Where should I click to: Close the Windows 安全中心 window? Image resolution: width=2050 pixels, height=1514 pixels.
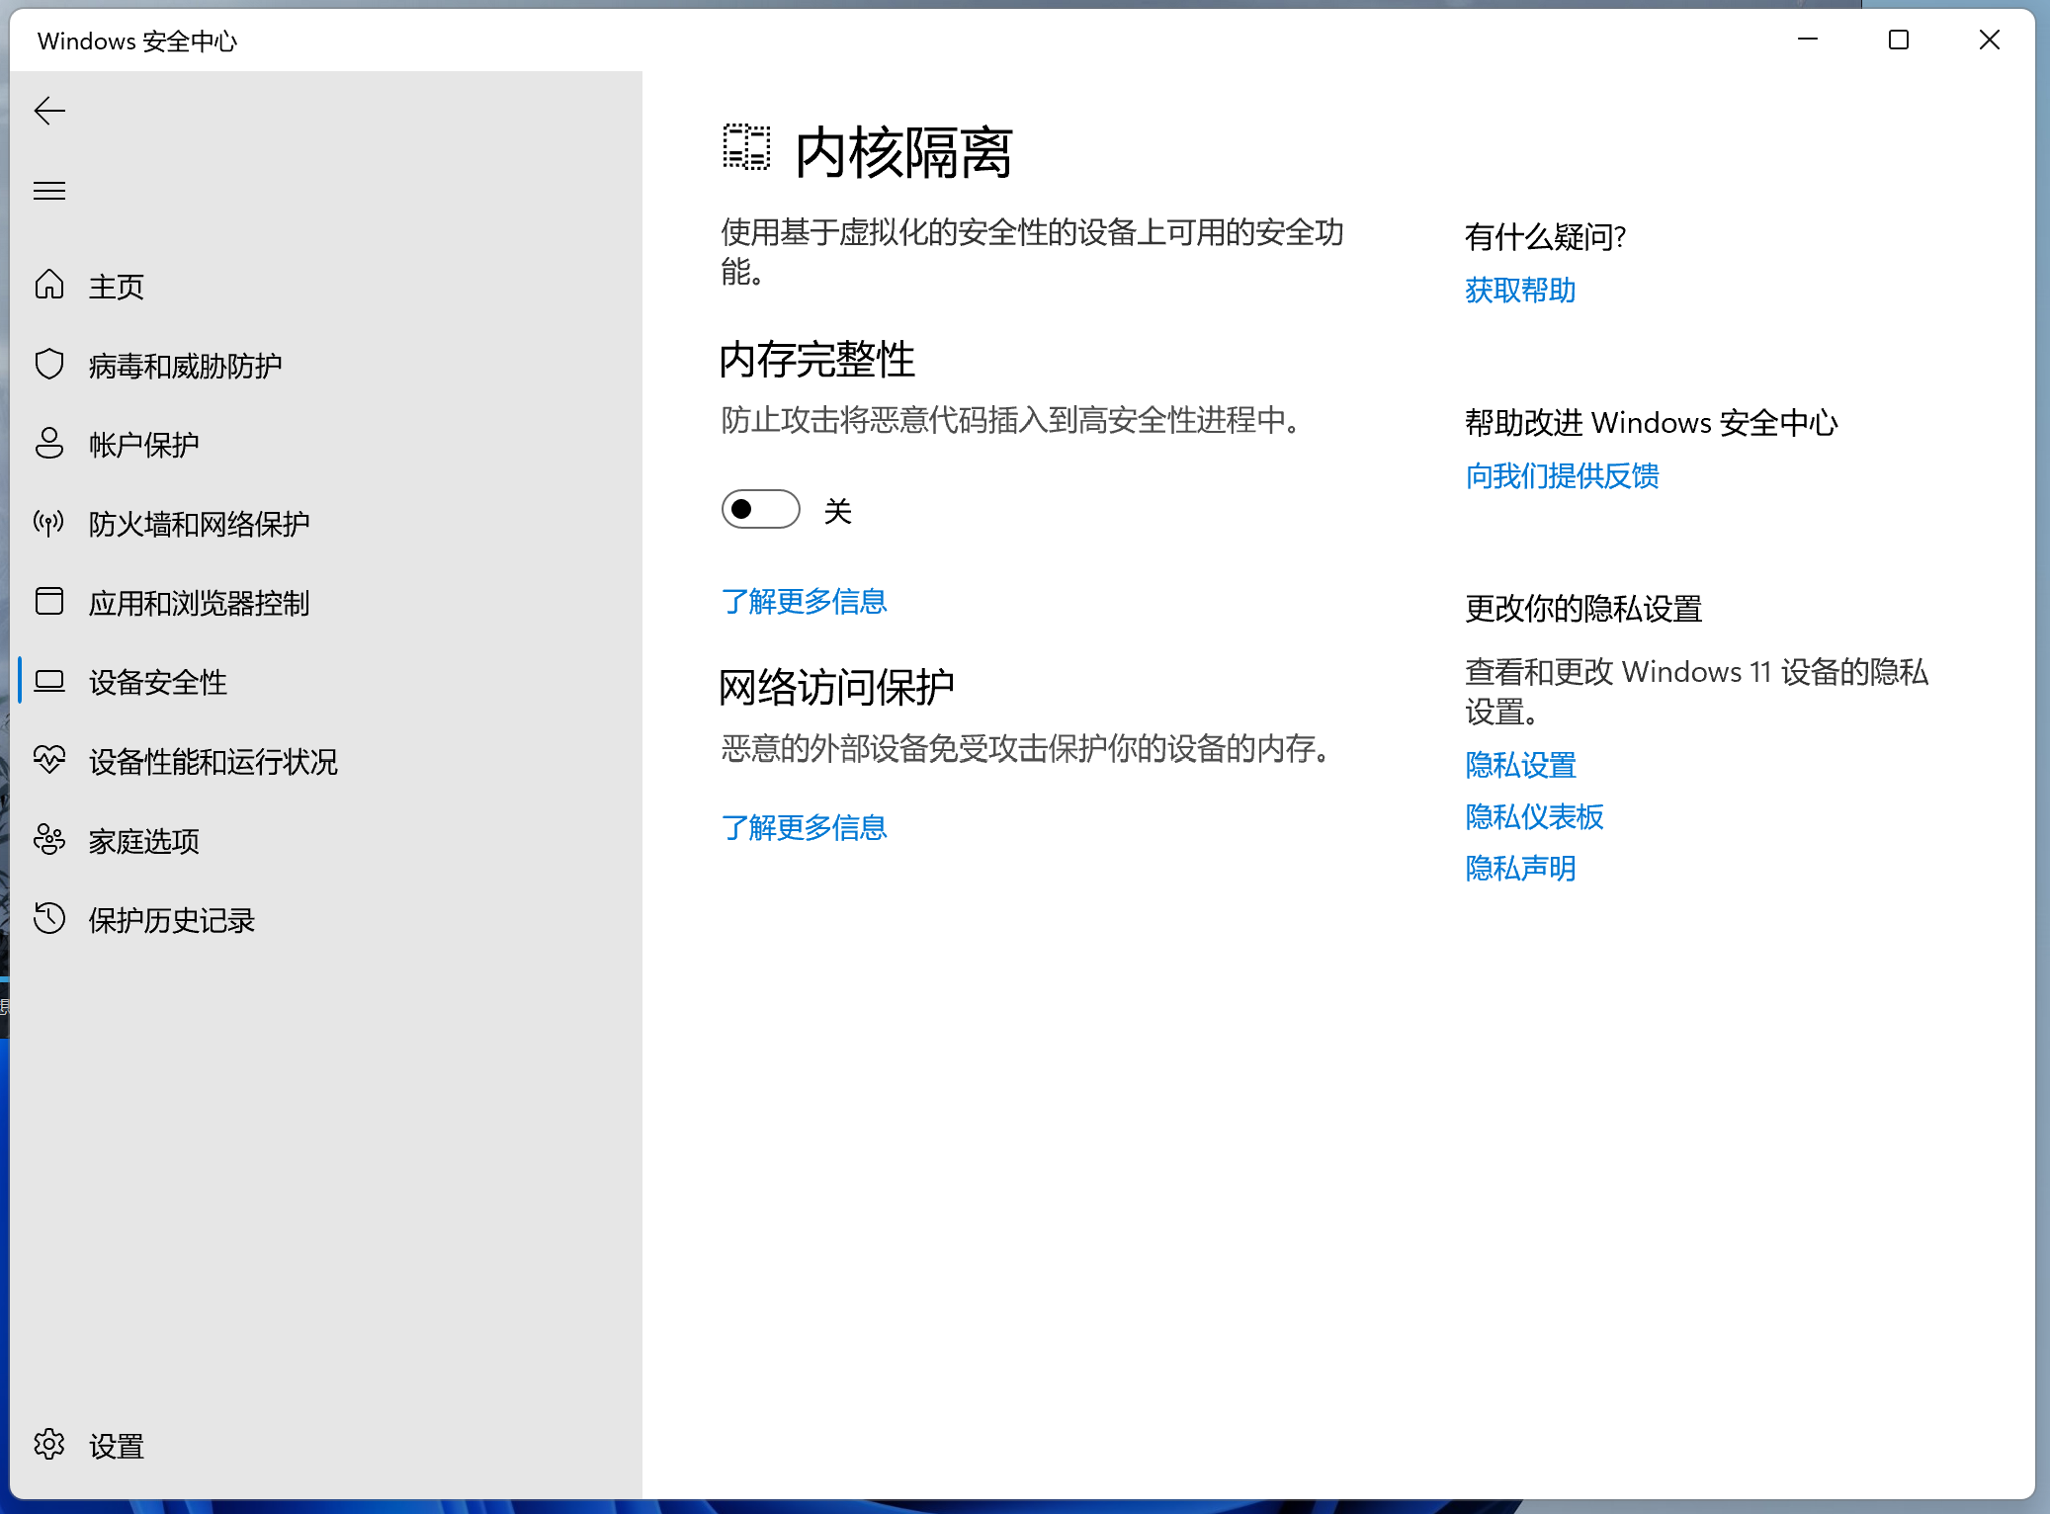[x=1990, y=40]
